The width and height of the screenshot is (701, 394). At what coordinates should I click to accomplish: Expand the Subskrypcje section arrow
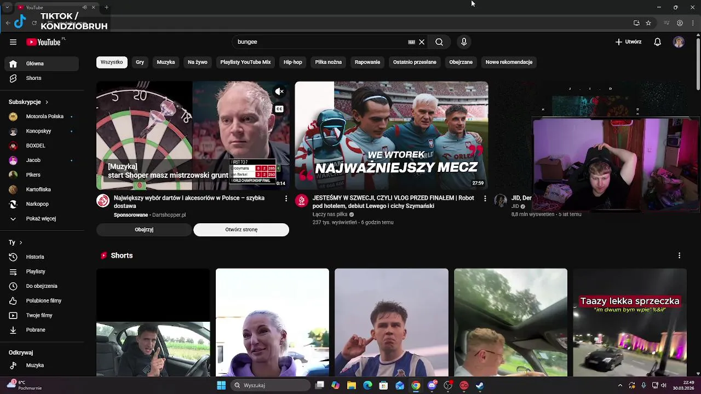coord(47,102)
